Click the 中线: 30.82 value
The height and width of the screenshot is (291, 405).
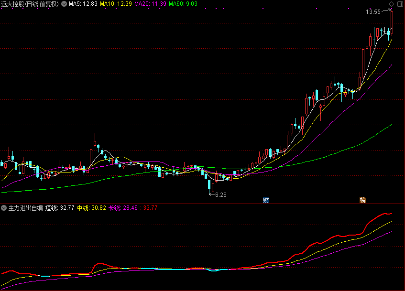tap(91, 208)
